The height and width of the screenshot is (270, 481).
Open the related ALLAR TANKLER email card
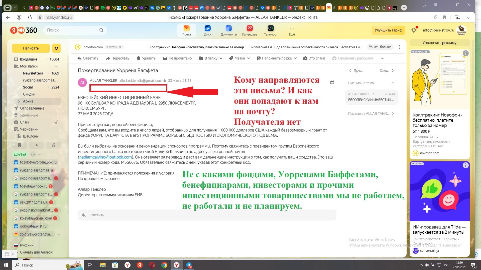(371, 97)
